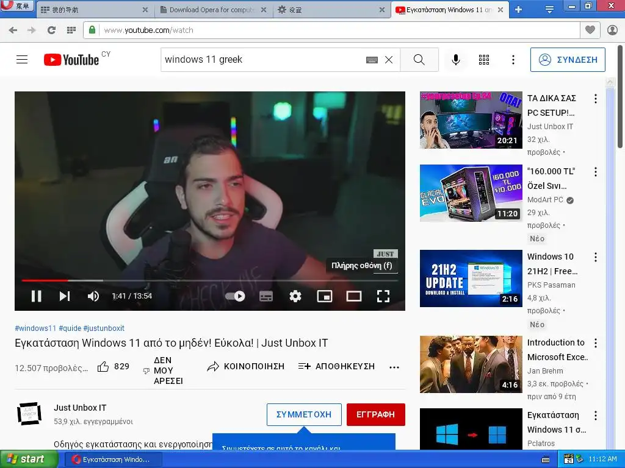Run search with magnifier button
The height and width of the screenshot is (468, 625).
click(419, 60)
